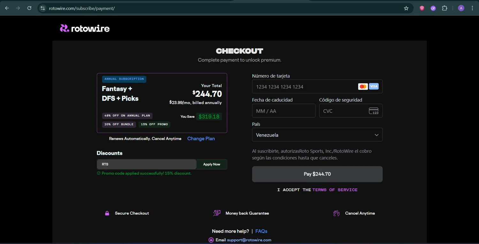Click the Discounts heading
This screenshot has height=244, width=479.
[x=110, y=153]
